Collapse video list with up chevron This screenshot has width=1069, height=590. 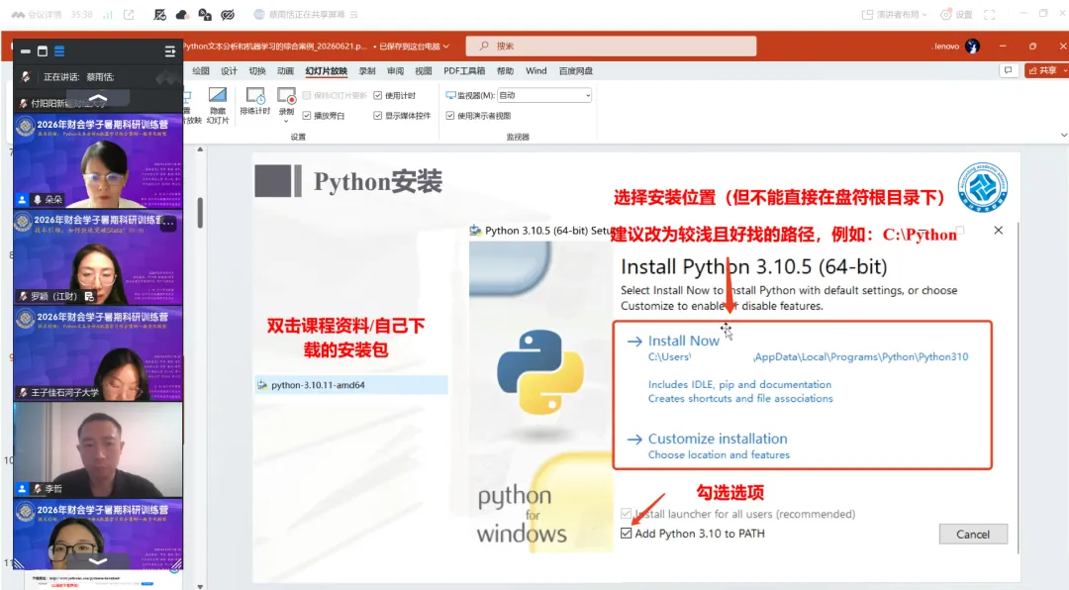click(98, 99)
